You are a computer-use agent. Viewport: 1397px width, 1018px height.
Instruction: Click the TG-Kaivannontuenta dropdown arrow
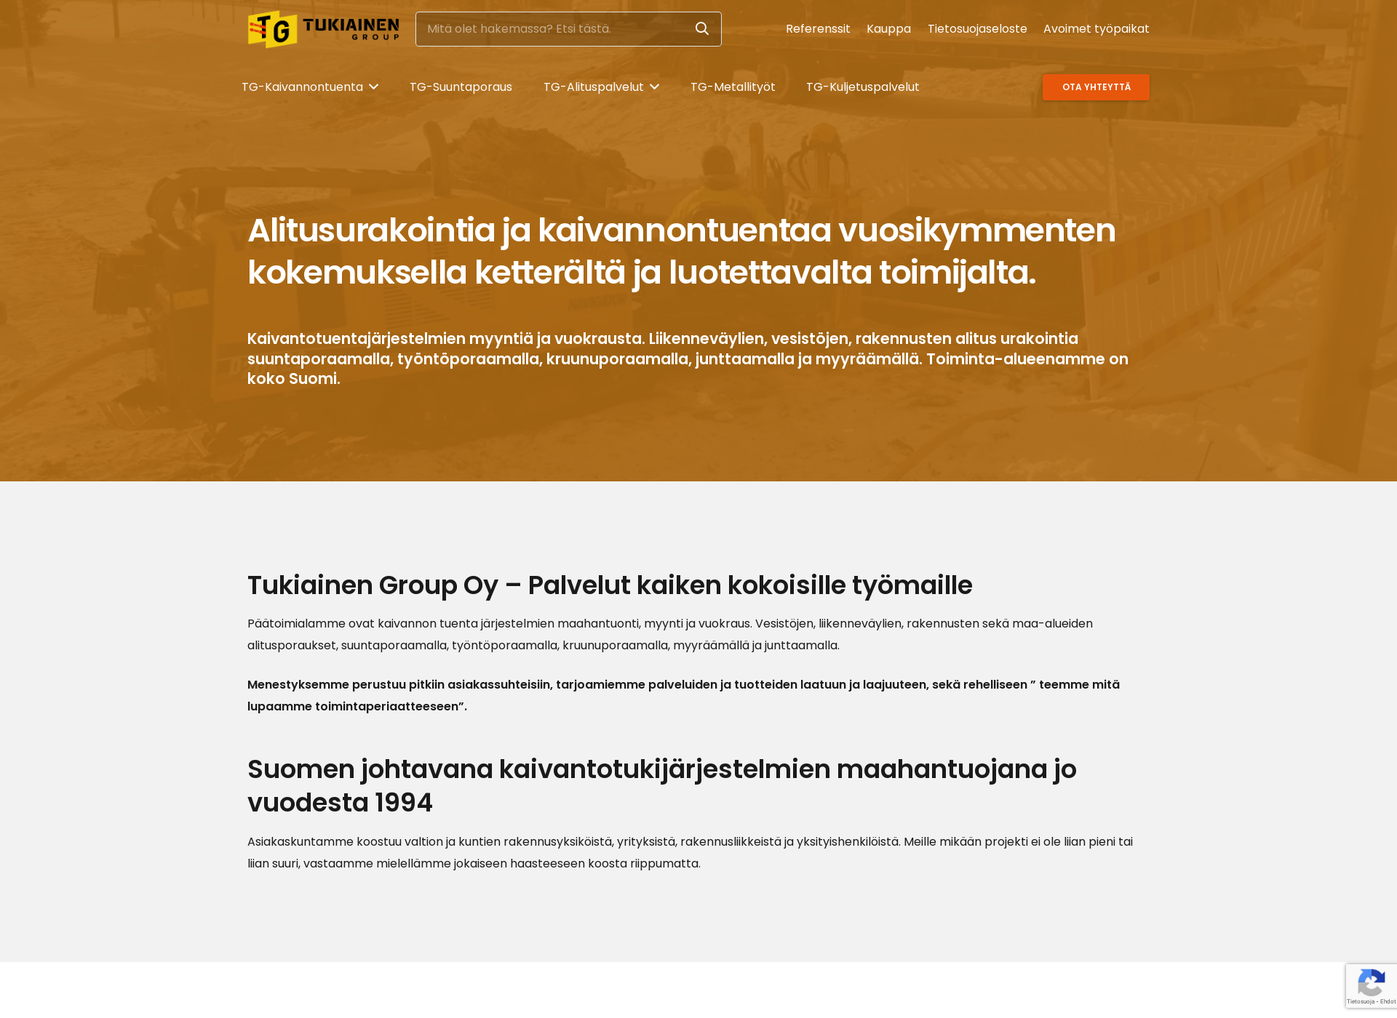click(x=373, y=87)
